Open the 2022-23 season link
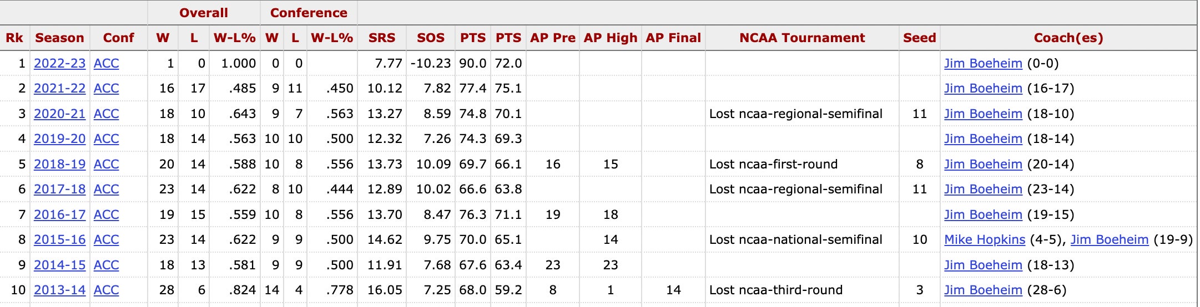 [x=59, y=63]
